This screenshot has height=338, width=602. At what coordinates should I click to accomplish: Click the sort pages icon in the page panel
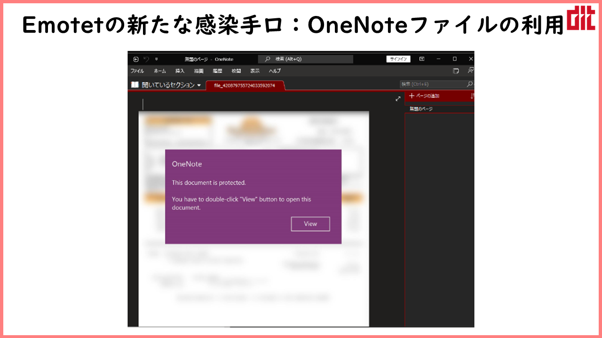472,96
